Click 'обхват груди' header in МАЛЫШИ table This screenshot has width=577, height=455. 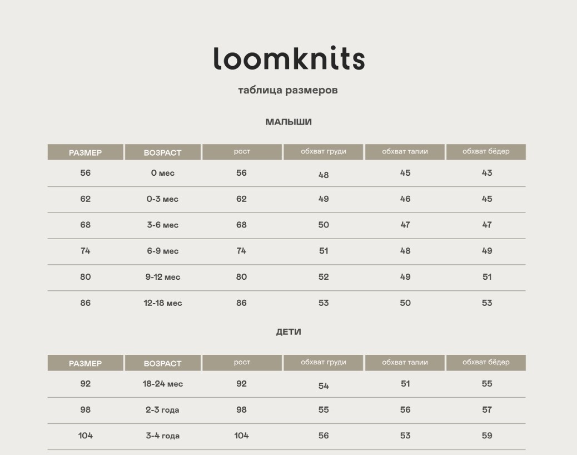(324, 152)
